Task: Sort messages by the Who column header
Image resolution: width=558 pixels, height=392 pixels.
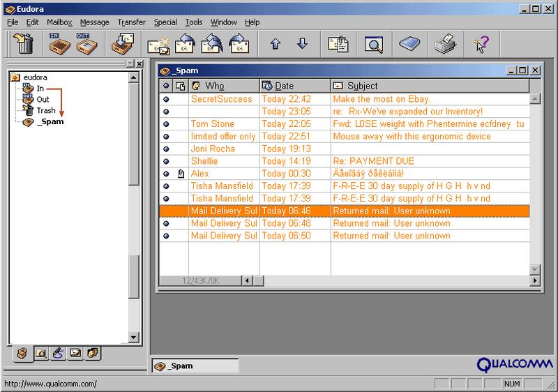Action: (x=224, y=86)
